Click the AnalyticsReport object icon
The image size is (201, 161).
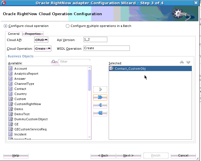pos(11,74)
